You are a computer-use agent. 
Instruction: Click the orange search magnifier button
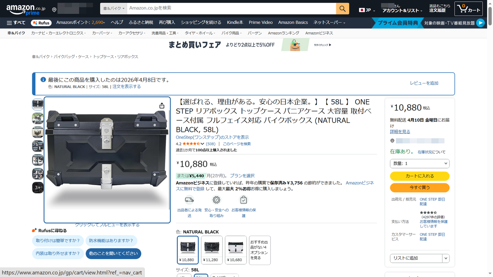click(342, 8)
